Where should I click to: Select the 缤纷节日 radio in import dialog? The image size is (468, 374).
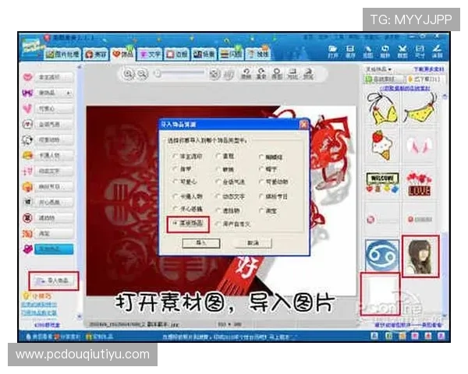pyautogui.click(x=261, y=196)
